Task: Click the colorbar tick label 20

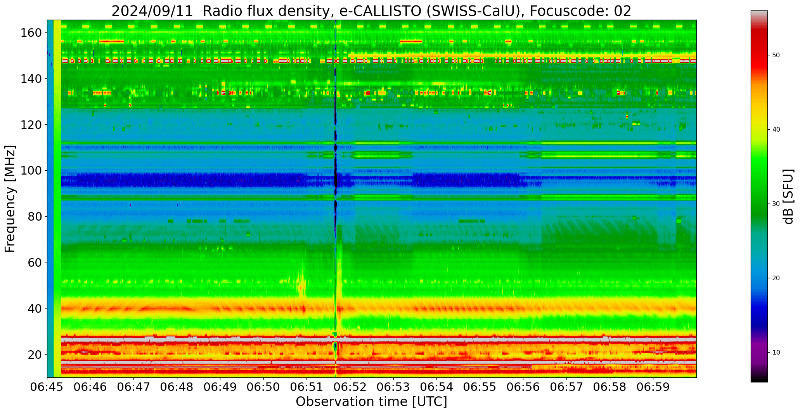Action: point(776,278)
